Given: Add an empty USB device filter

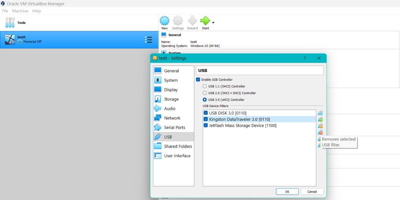Looking at the screenshot, I should click(x=320, y=113).
